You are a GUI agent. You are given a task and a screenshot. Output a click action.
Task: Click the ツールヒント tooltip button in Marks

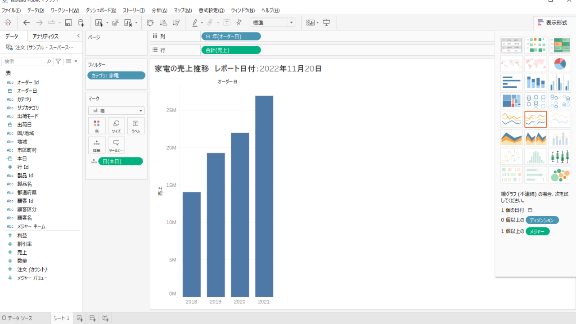[116, 145]
